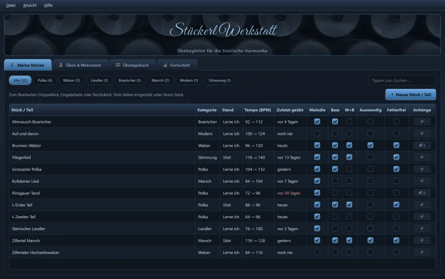Open the Übetagebuch tab
445x279 pixels.
pos(133,65)
